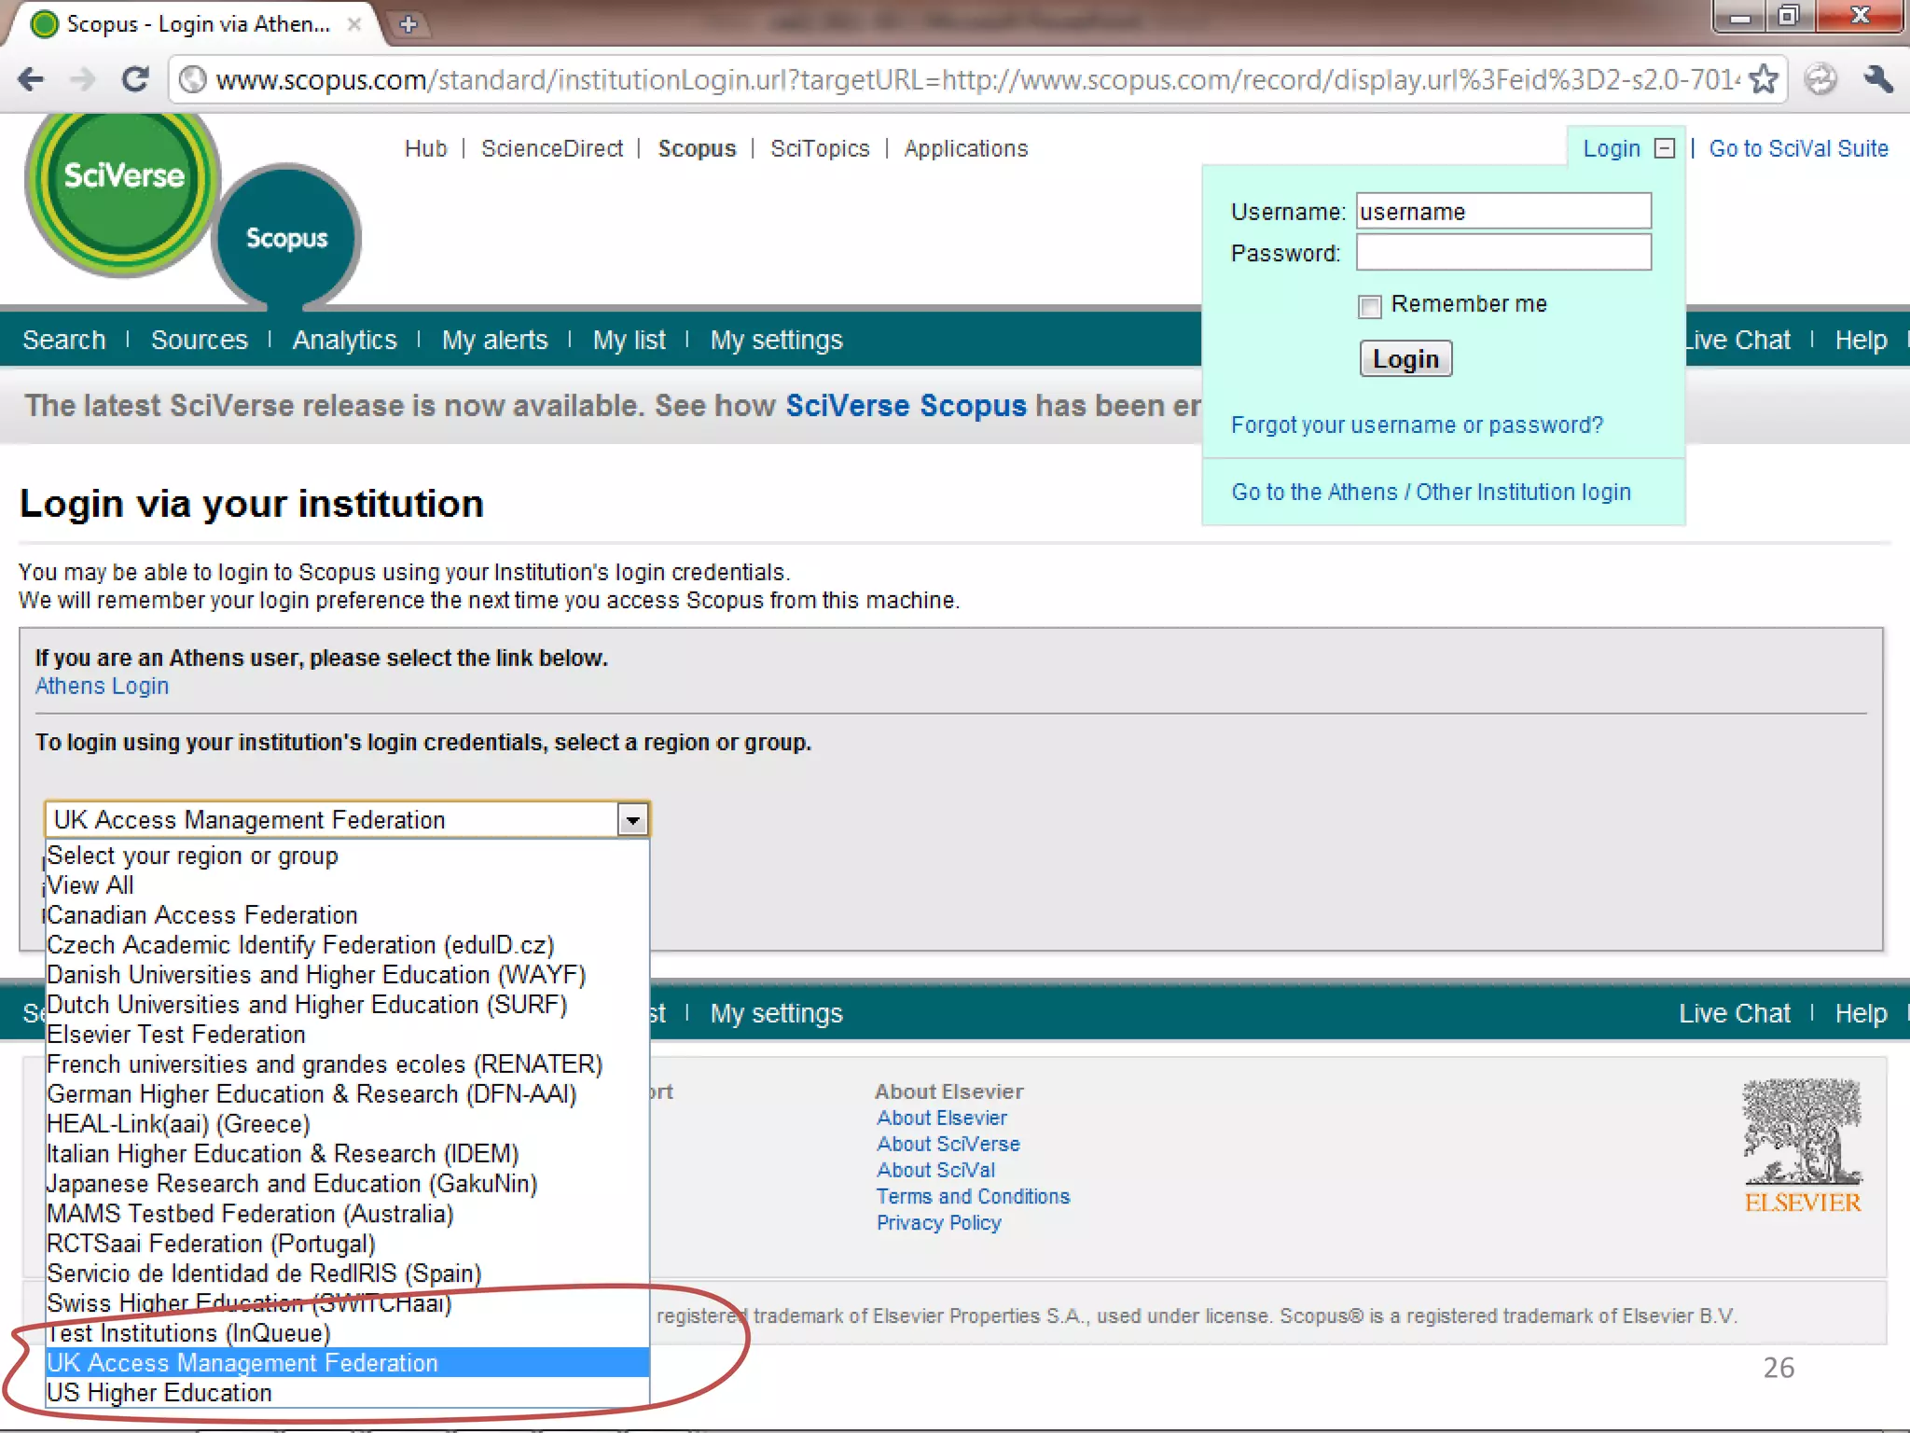Click into the Password field
This screenshot has width=1910, height=1433.
pos(1503,252)
